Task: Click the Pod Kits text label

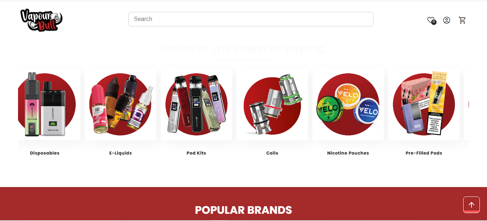Action: click(196, 153)
